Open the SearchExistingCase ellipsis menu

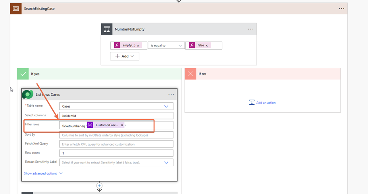pos(341,9)
